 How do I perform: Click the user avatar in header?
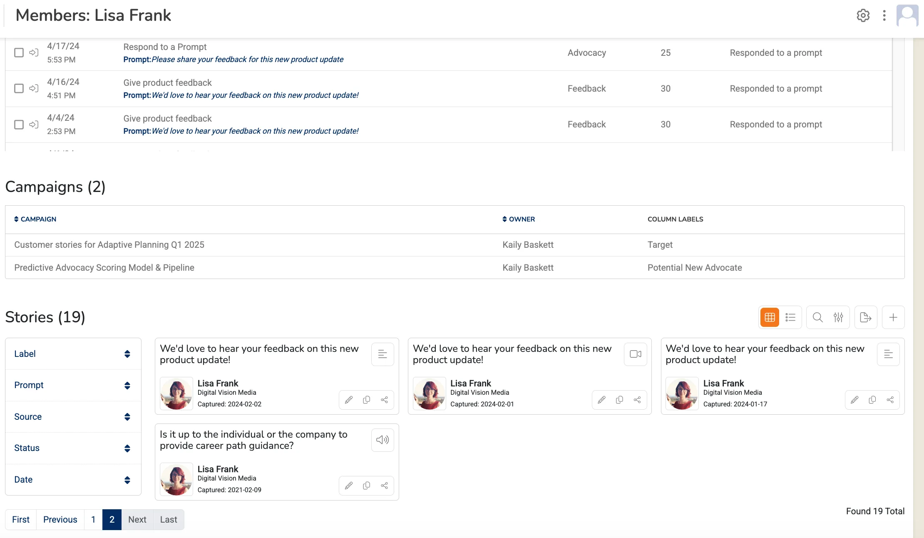pyautogui.click(x=907, y=15)
